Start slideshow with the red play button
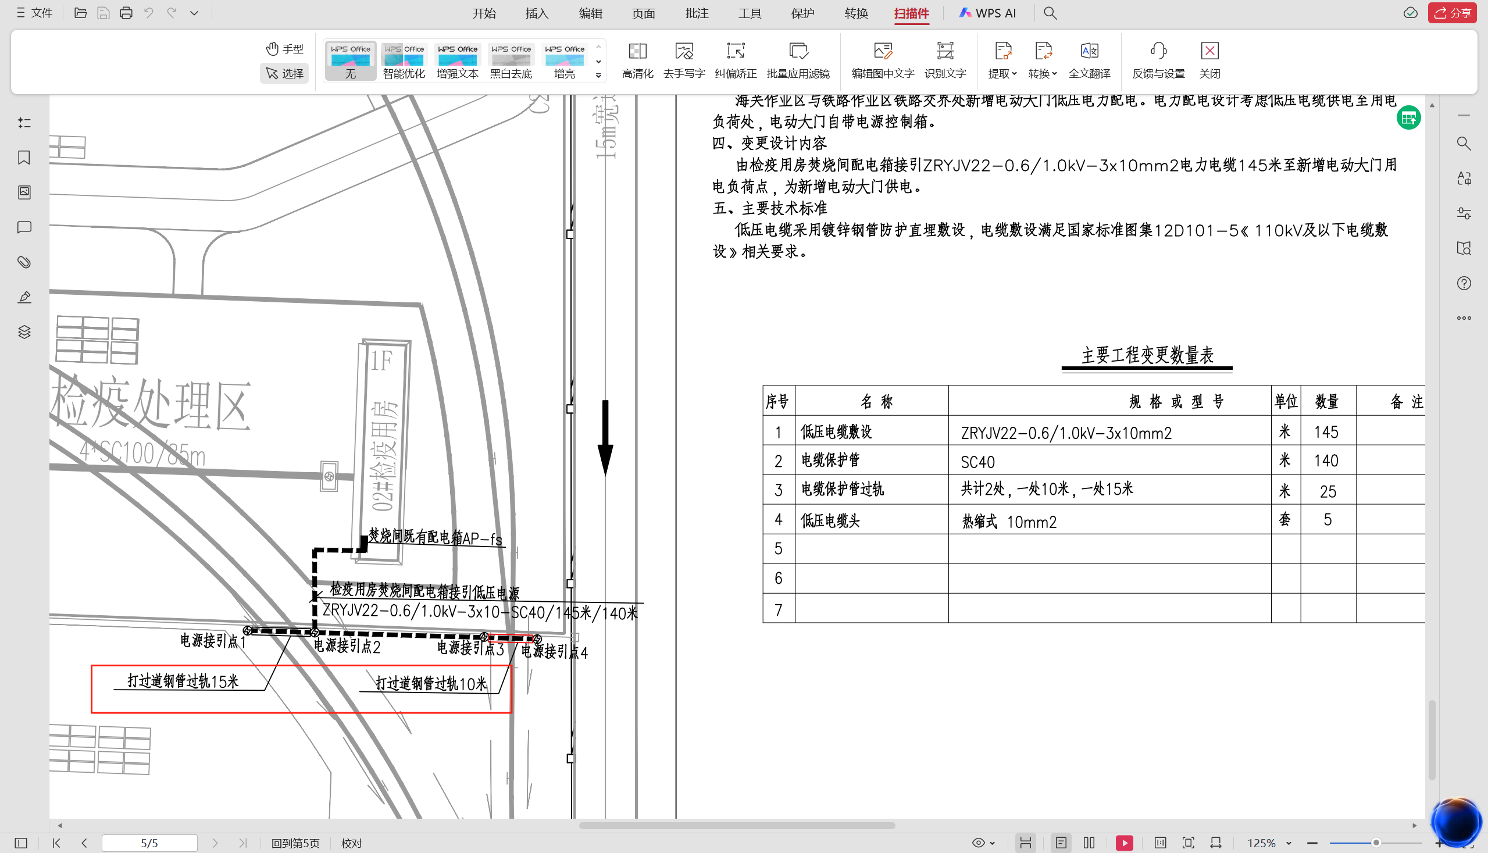Image resolution: width=1488 pixels, height=853 pixels. (x=1124, y=843)
